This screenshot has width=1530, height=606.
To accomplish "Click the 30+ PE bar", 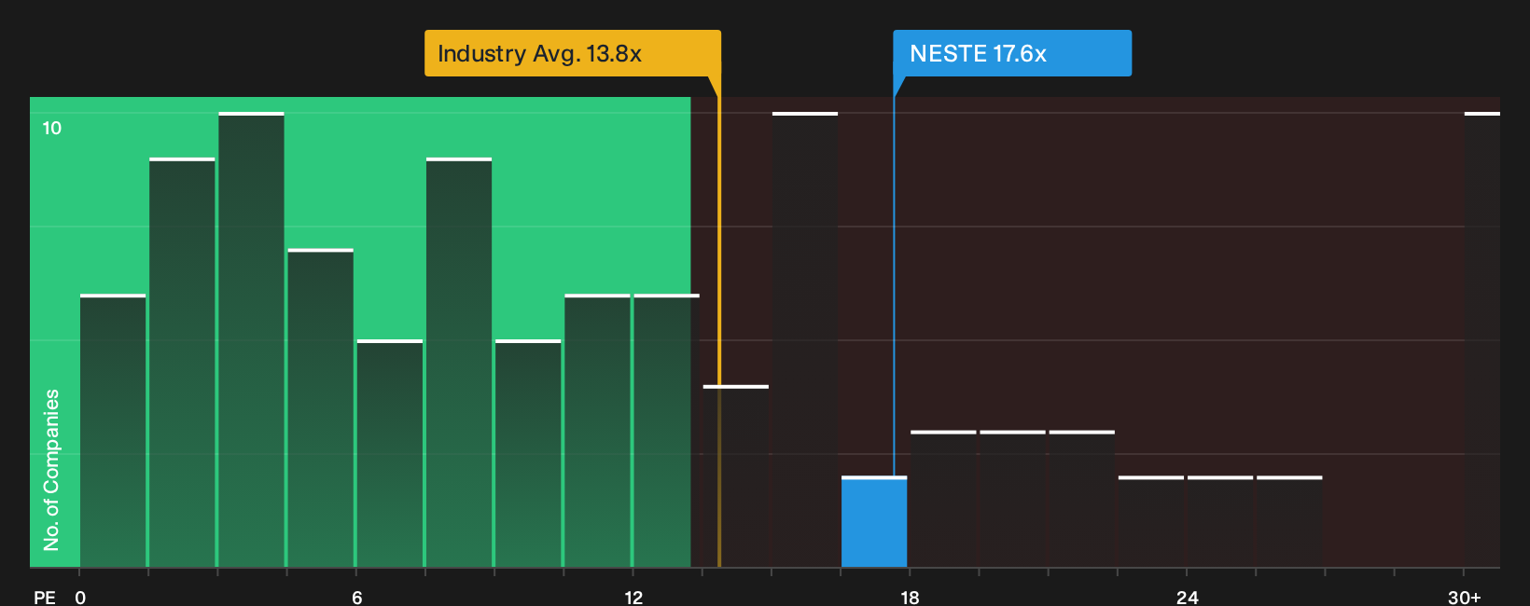I will (1482, 340).
